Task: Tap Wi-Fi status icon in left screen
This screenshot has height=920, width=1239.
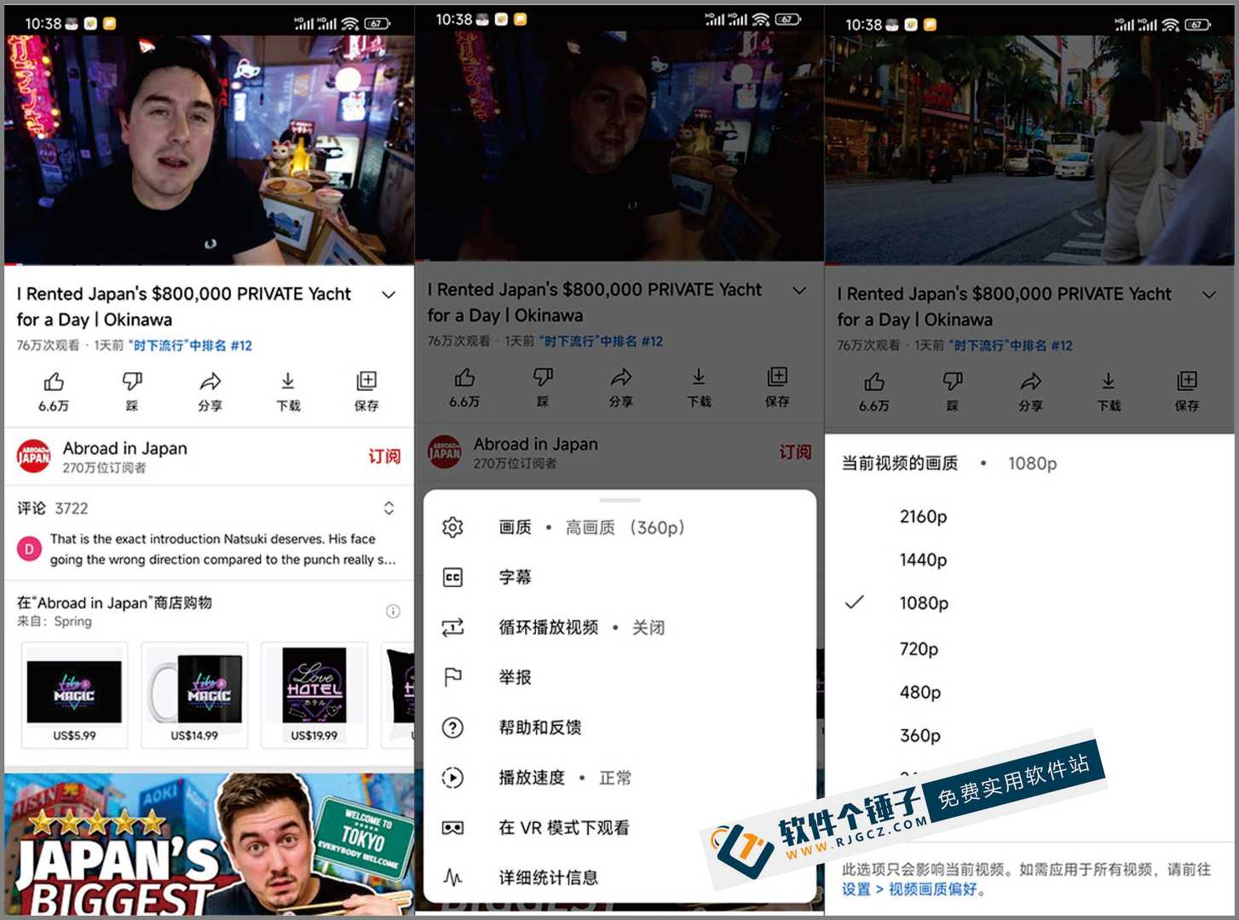Action: [x=350, y=24]
